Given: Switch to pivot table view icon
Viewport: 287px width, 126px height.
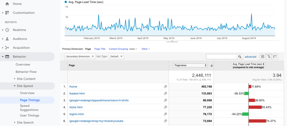Looking at the screenshot, I should (x=275, y=57).
